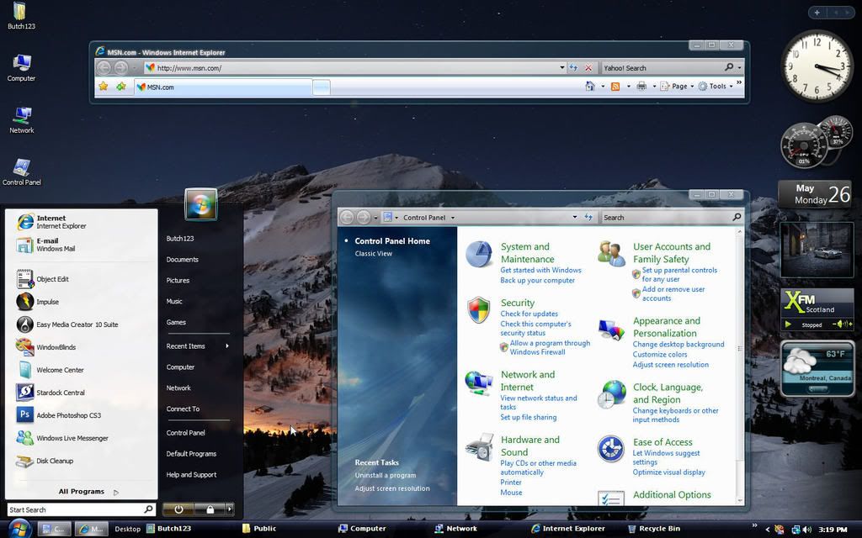The width and height of the screenshot is (862, 538).
Task: Click the weather gadget for Montreal
Action: (818, 368)
